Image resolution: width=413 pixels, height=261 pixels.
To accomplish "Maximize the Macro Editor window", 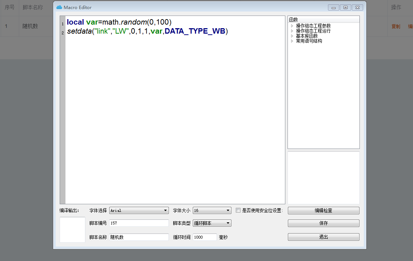I will (x=345, y=7).
